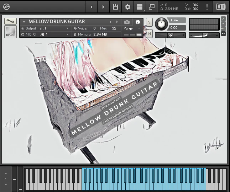Click the volume slider
Image resolution: width=230 pixels, height=192 pixels.
[204, 35]
